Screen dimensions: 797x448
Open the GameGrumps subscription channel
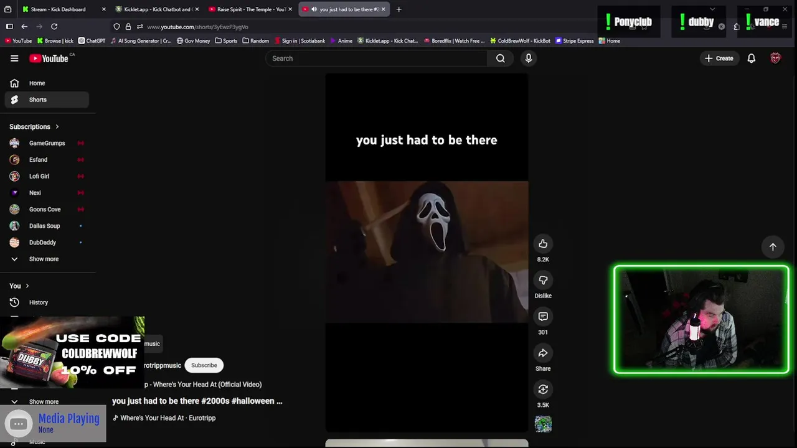[47, 143]
